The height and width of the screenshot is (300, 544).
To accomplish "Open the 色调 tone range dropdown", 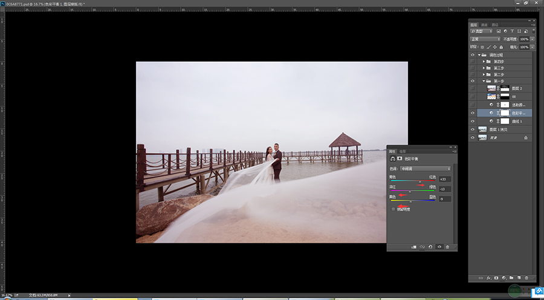I will coord(425,168).
